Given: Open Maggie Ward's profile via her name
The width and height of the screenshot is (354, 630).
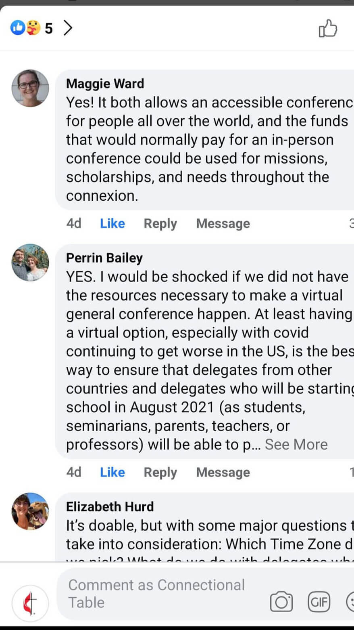Looking at the screenshot, I should tap(105, 83).
